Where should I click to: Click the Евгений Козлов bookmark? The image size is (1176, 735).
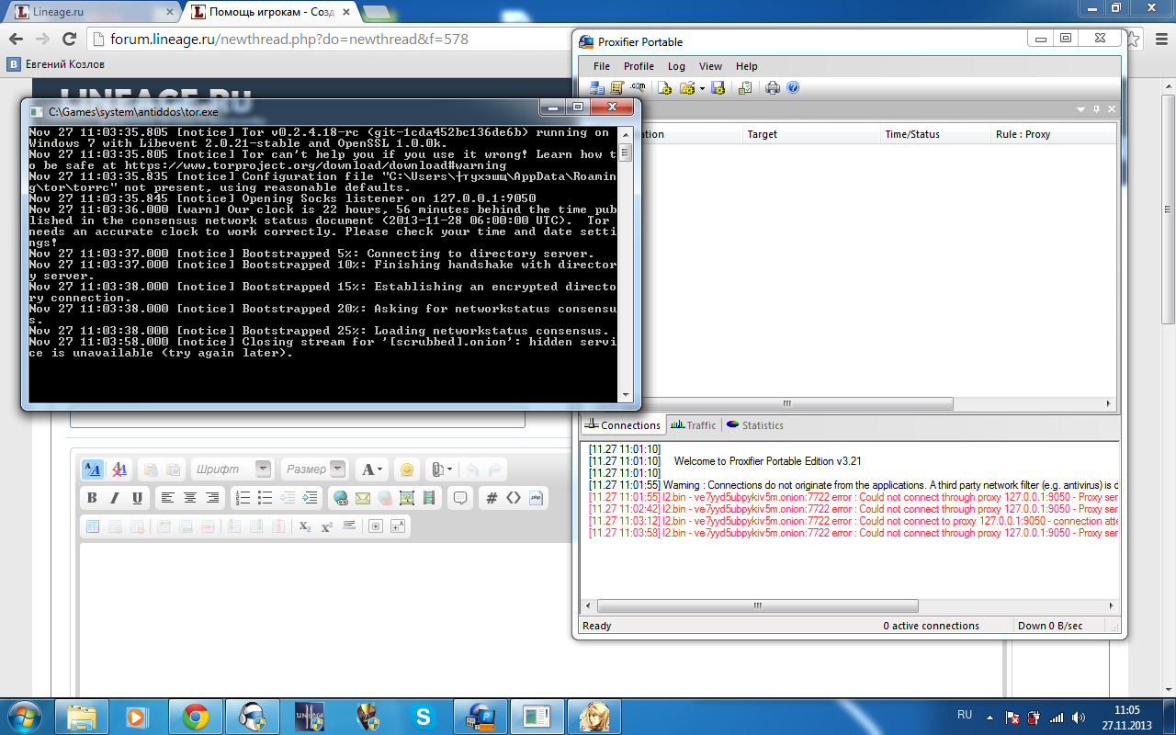tap(56, 64)
